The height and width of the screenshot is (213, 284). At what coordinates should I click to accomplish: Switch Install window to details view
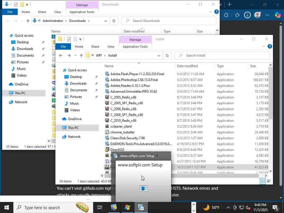point(263,181)
